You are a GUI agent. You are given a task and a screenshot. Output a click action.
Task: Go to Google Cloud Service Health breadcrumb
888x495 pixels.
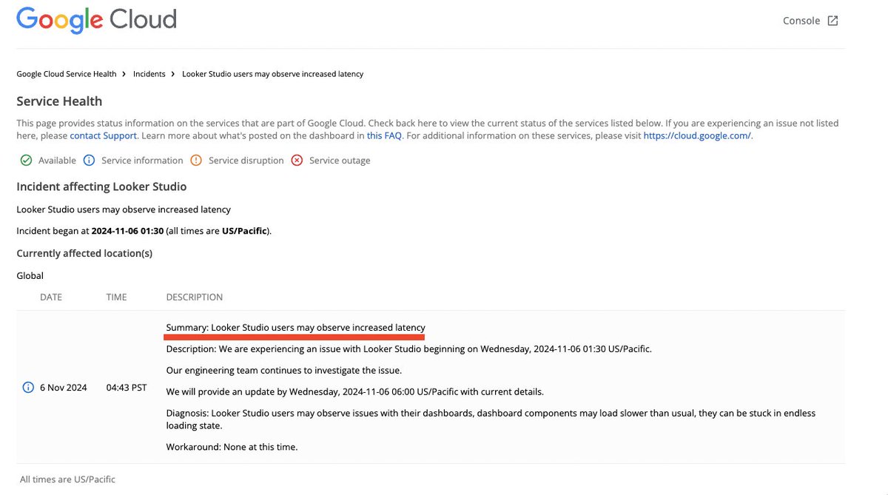[67, 74]
